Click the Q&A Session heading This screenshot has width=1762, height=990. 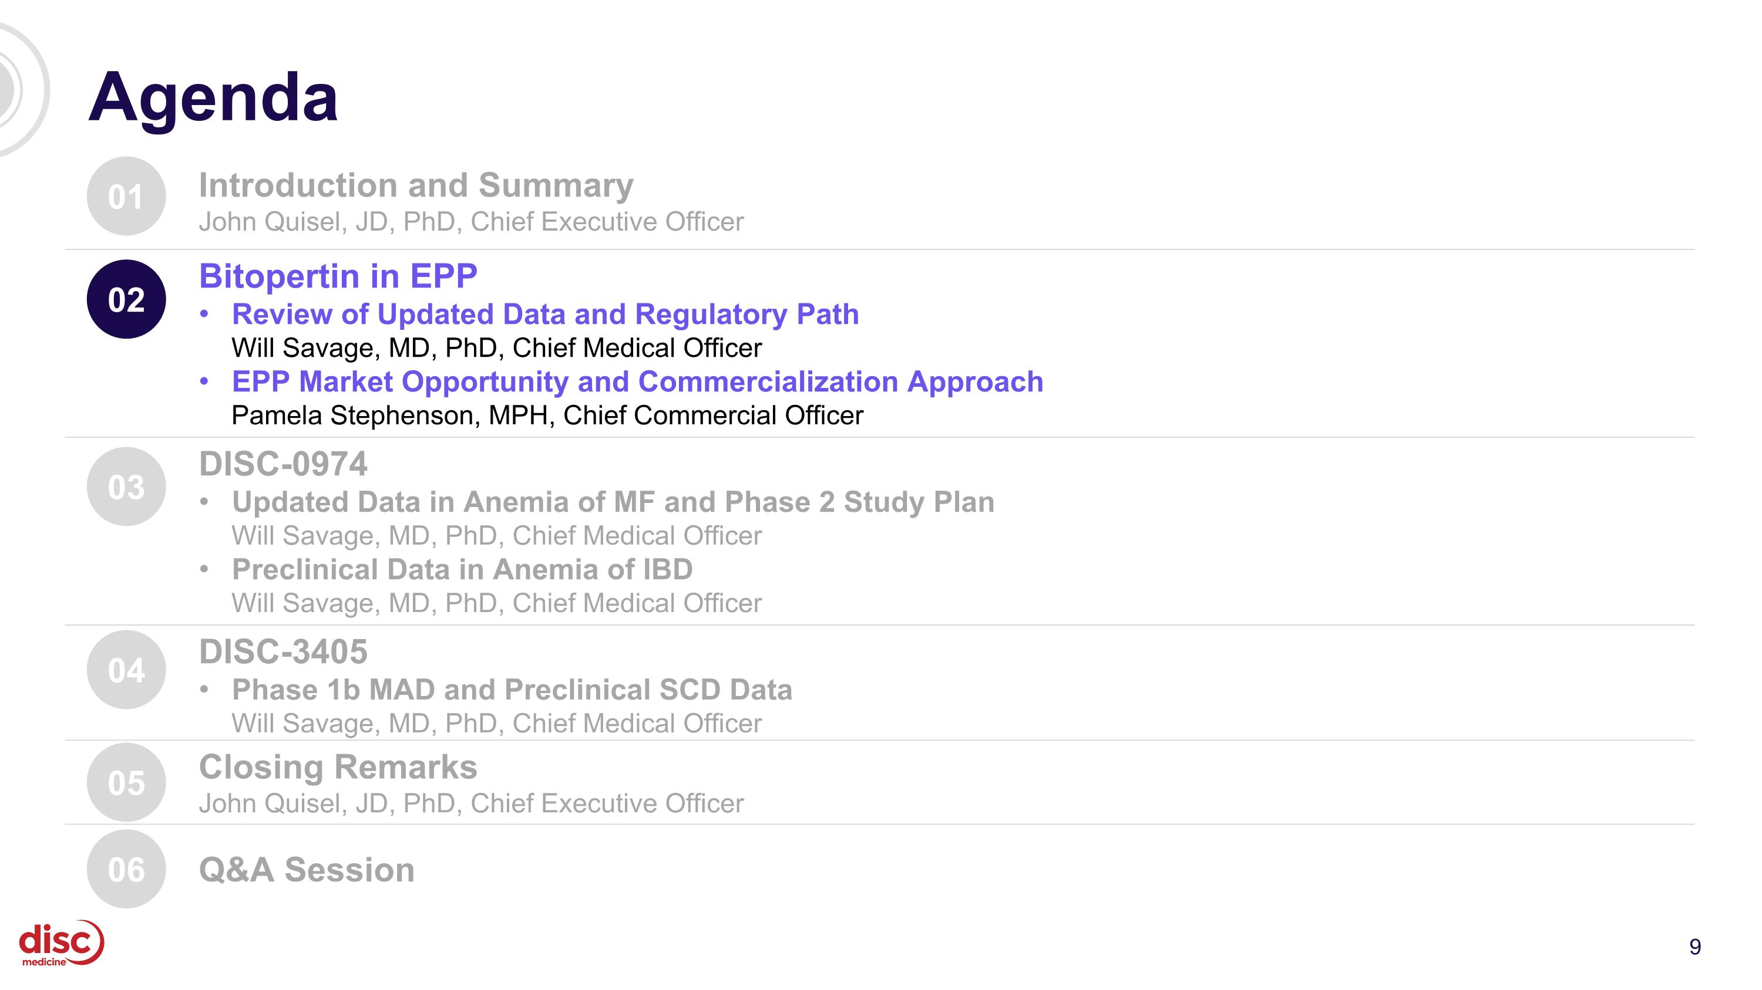pyautogui.click(x=307, y=870)
